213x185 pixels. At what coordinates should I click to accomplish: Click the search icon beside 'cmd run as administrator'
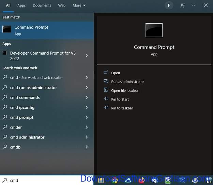click(x=5, y=87)
